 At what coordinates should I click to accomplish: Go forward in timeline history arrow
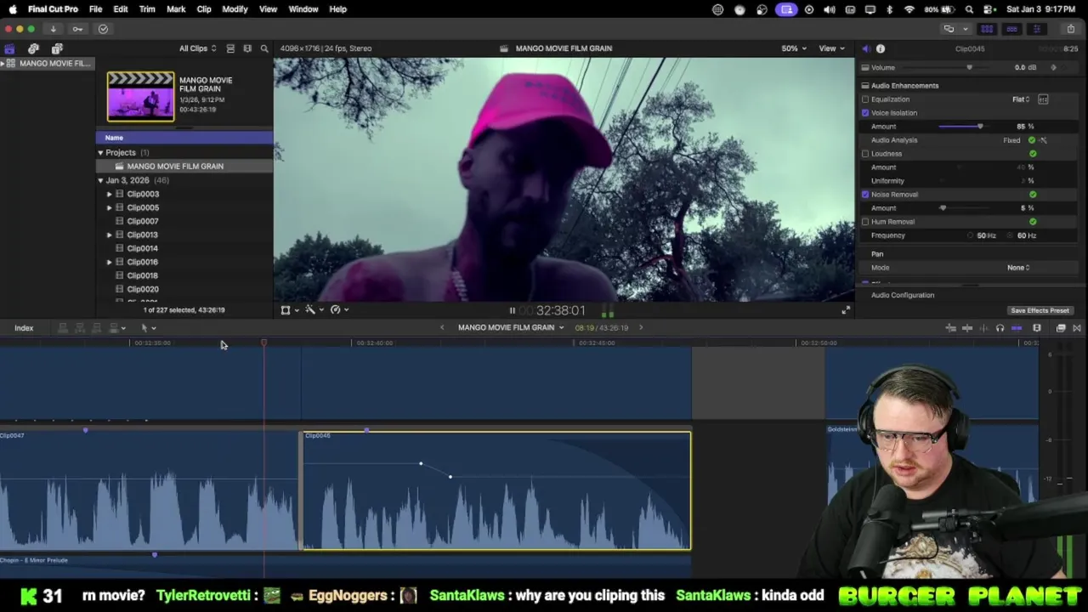(x=641, y=328)
